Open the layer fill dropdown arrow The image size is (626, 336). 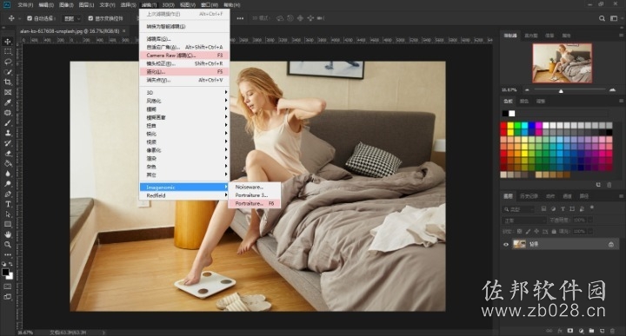coord(589,231)
